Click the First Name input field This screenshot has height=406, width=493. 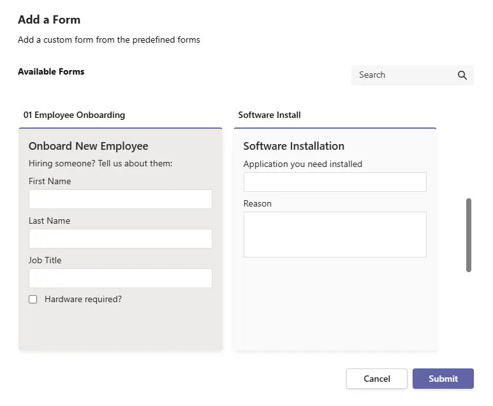point(120,199)
